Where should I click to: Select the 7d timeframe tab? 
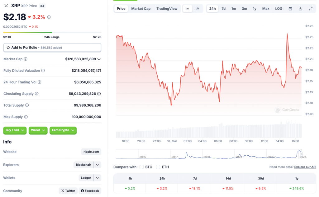(x=223, y=8)
